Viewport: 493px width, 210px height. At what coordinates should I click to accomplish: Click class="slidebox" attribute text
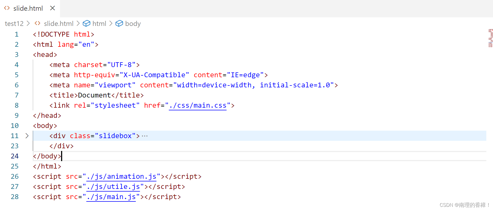(103, 136)
